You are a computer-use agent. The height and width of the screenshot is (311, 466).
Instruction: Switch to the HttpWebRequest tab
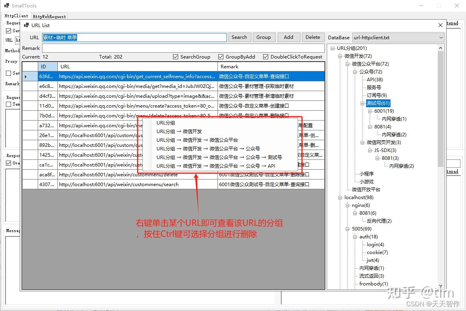(x=49, y=16)
